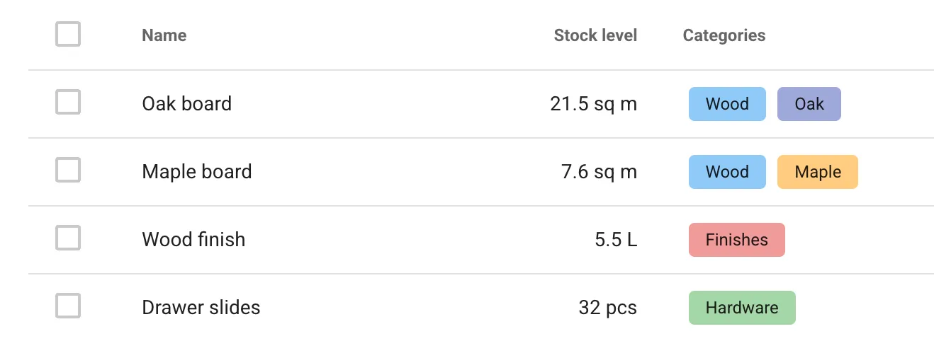
Task: Mark the Drawer slides row checkbox
Action: [x=68, y=306]
